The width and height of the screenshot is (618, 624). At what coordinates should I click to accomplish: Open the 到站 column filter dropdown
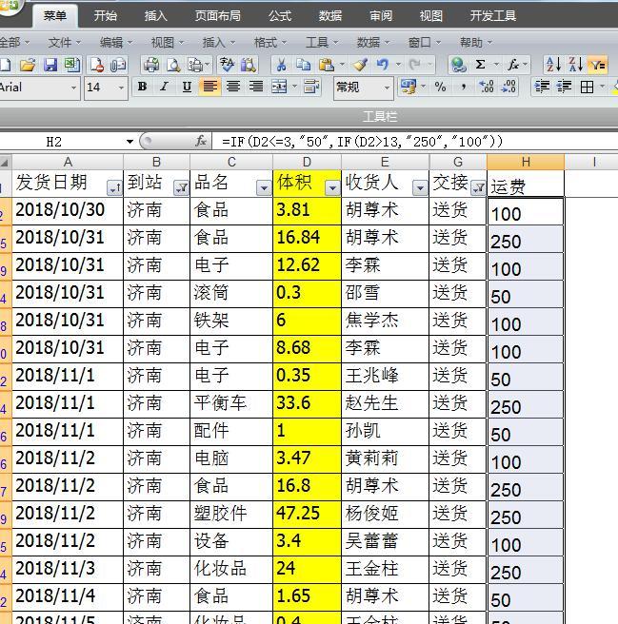tap(181, 187)
